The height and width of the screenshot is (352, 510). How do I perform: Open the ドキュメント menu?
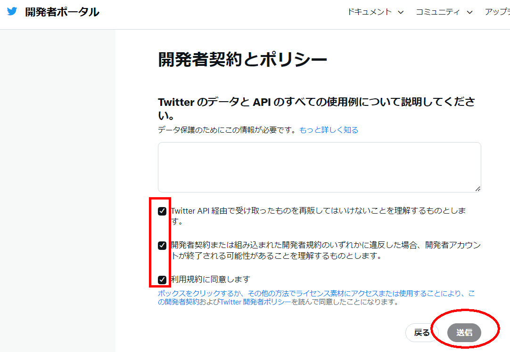pos(370,12)
